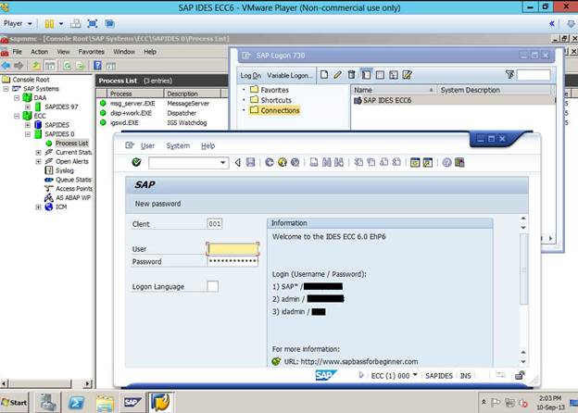Click Delete trash icon in SAP Logon toolbar

click(x=351, y=75)
